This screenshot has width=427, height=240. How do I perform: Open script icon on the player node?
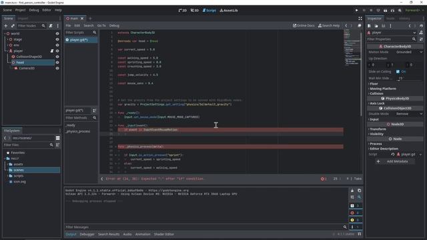click(52, 51)
